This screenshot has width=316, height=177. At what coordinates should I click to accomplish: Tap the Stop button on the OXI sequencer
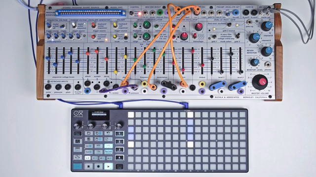pyautogui.click(x=88, y=166)
